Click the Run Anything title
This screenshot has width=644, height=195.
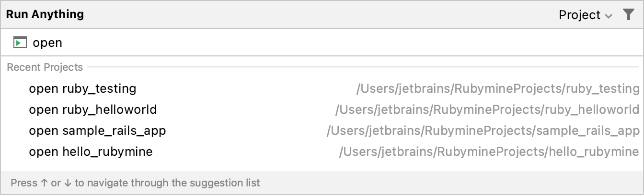coord(45,14)
